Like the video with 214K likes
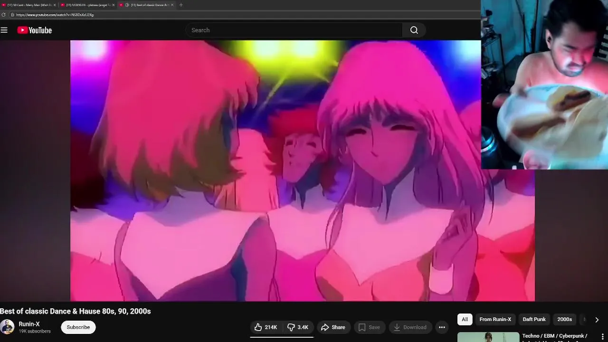The width and height of the screenshot is (608, 342). 266,327
